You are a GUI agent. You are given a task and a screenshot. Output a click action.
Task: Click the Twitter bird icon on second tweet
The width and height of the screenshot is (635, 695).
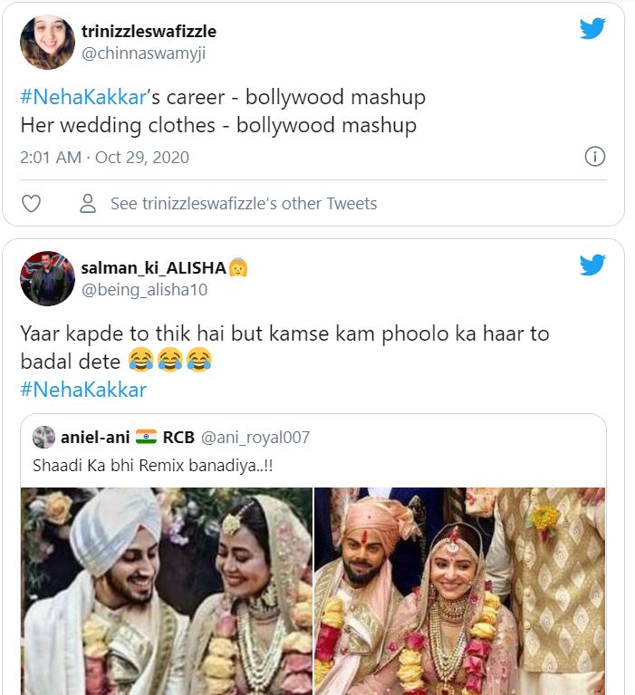(x=592, y=265)
